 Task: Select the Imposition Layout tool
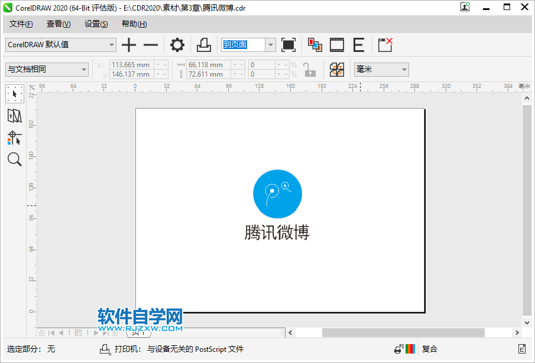pyautogui.click(x=14, y=116)
